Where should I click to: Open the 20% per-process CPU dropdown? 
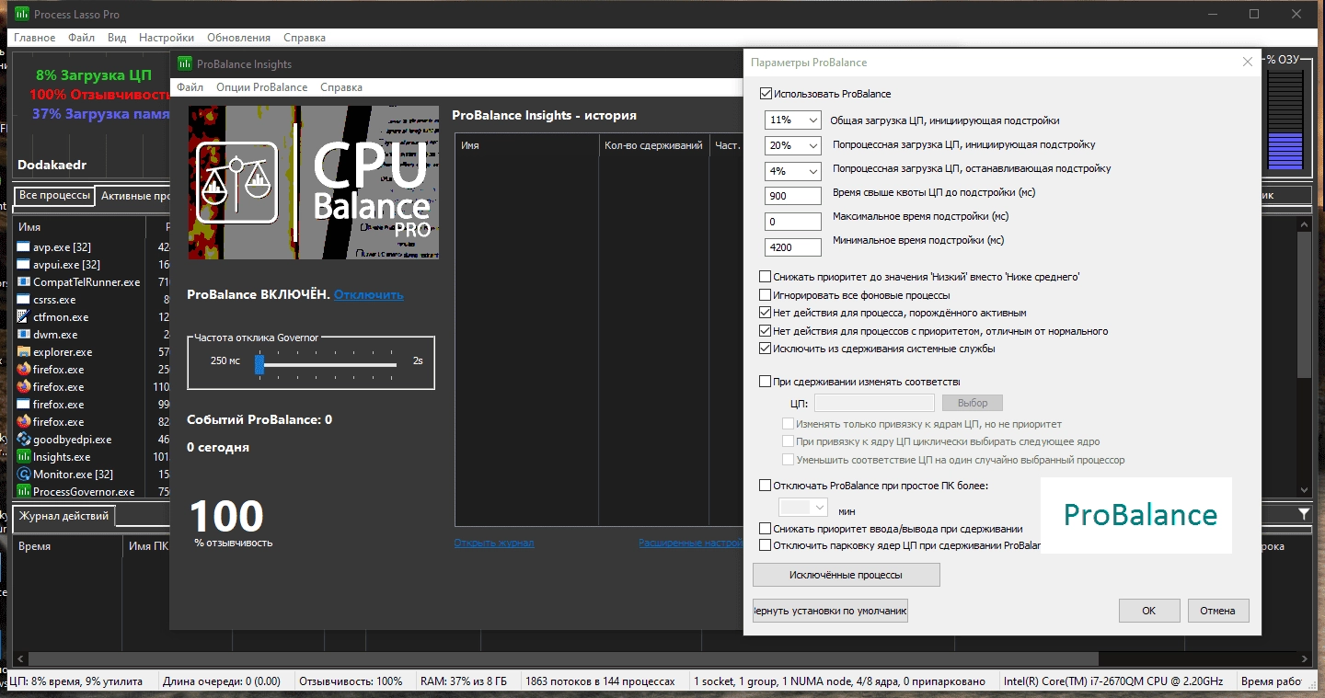click(793, 145)
